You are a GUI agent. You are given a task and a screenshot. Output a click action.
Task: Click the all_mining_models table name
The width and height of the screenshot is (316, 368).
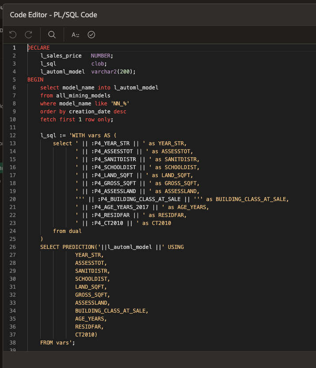83,96
